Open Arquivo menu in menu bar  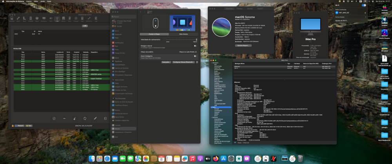click(x=29, y=1)
